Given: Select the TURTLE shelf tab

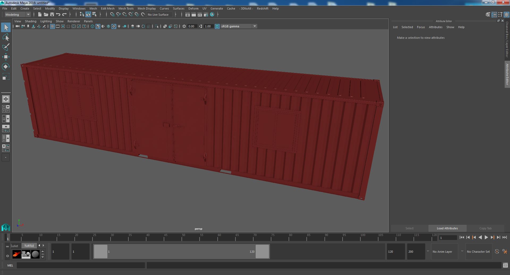Looking at the screenshot, I should (x=29, y=246).
